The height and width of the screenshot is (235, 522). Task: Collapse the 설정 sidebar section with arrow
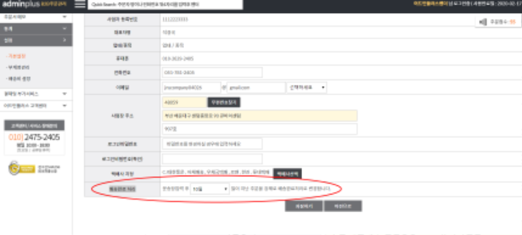click(36, 40)
